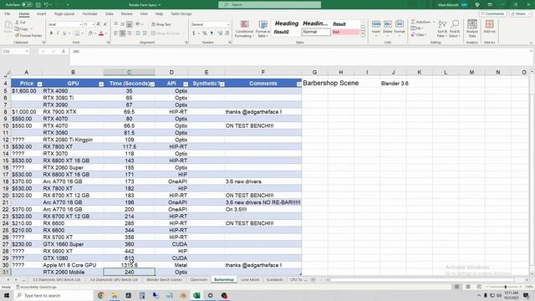535x301 pixels.
Task: Click the Orientation text angle icon
Action: coord(138,24)
